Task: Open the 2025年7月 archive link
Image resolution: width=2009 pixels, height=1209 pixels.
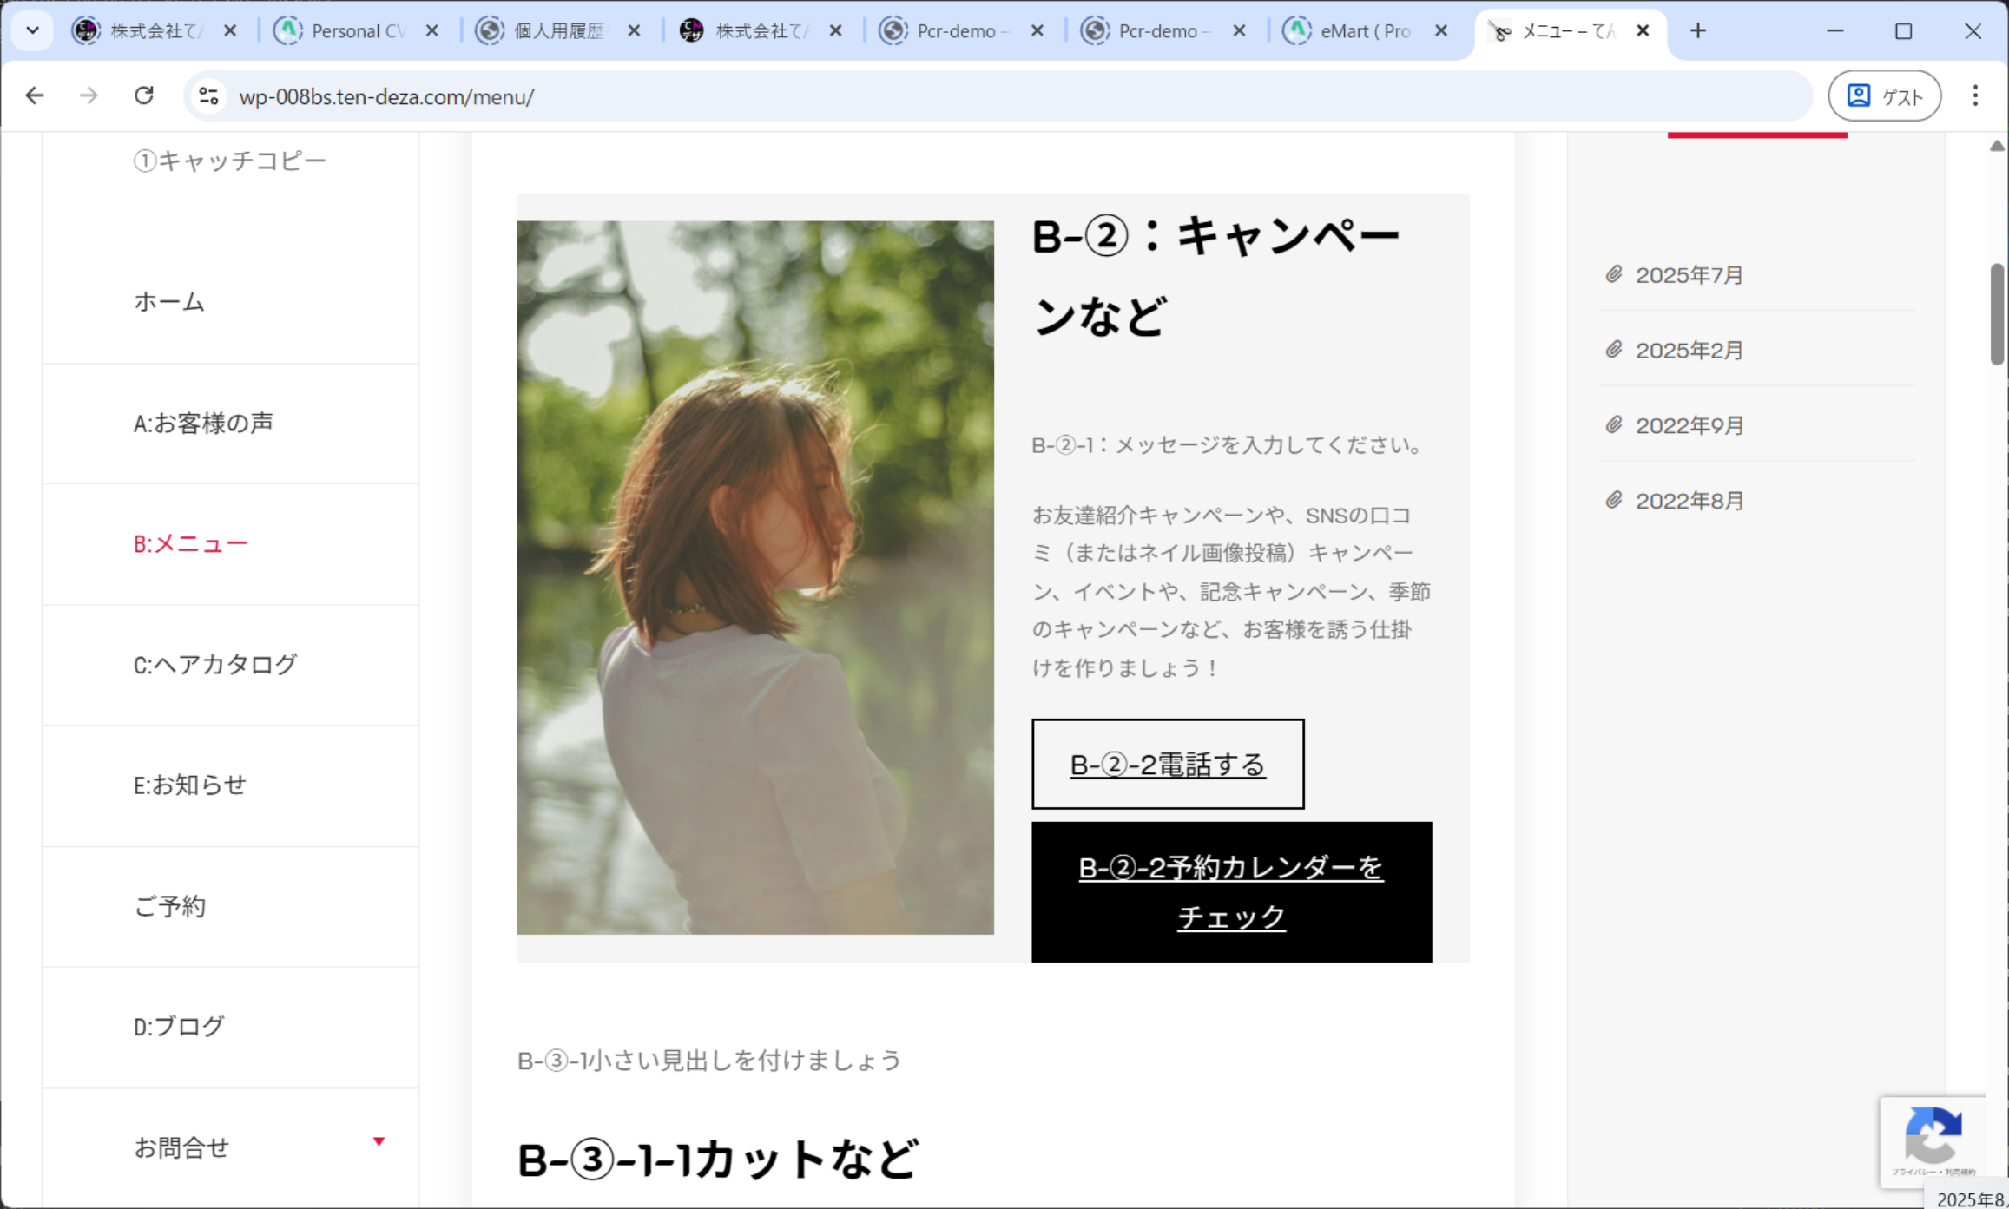Action: 1689,275
